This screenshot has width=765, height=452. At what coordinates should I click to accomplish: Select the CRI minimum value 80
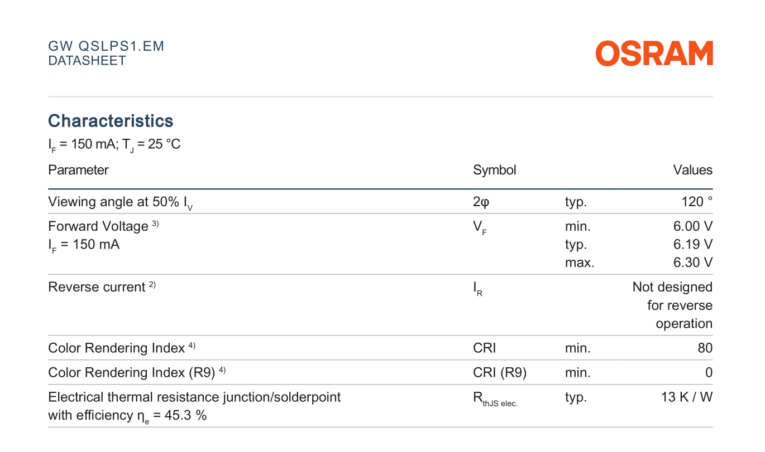coord(705,348)
